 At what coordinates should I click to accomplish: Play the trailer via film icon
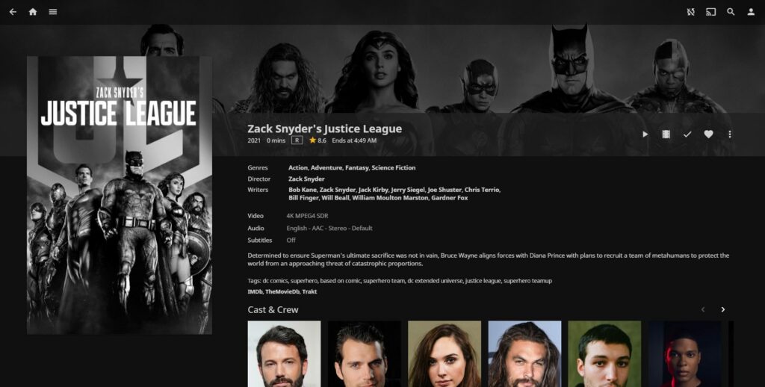pos(666,134)
